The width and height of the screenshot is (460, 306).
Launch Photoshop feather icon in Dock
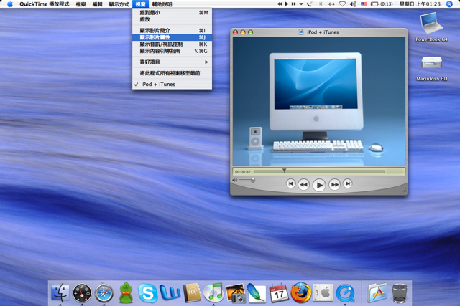(257, 293)
